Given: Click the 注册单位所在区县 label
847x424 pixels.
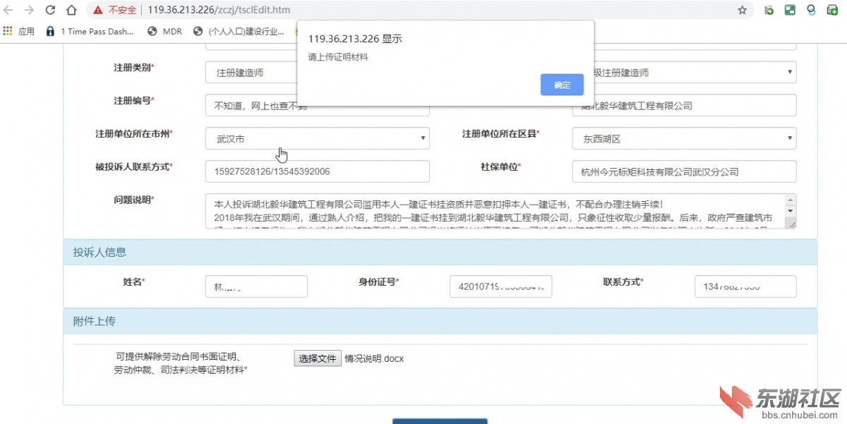Looking at the screenshot, I should (500, 133).
